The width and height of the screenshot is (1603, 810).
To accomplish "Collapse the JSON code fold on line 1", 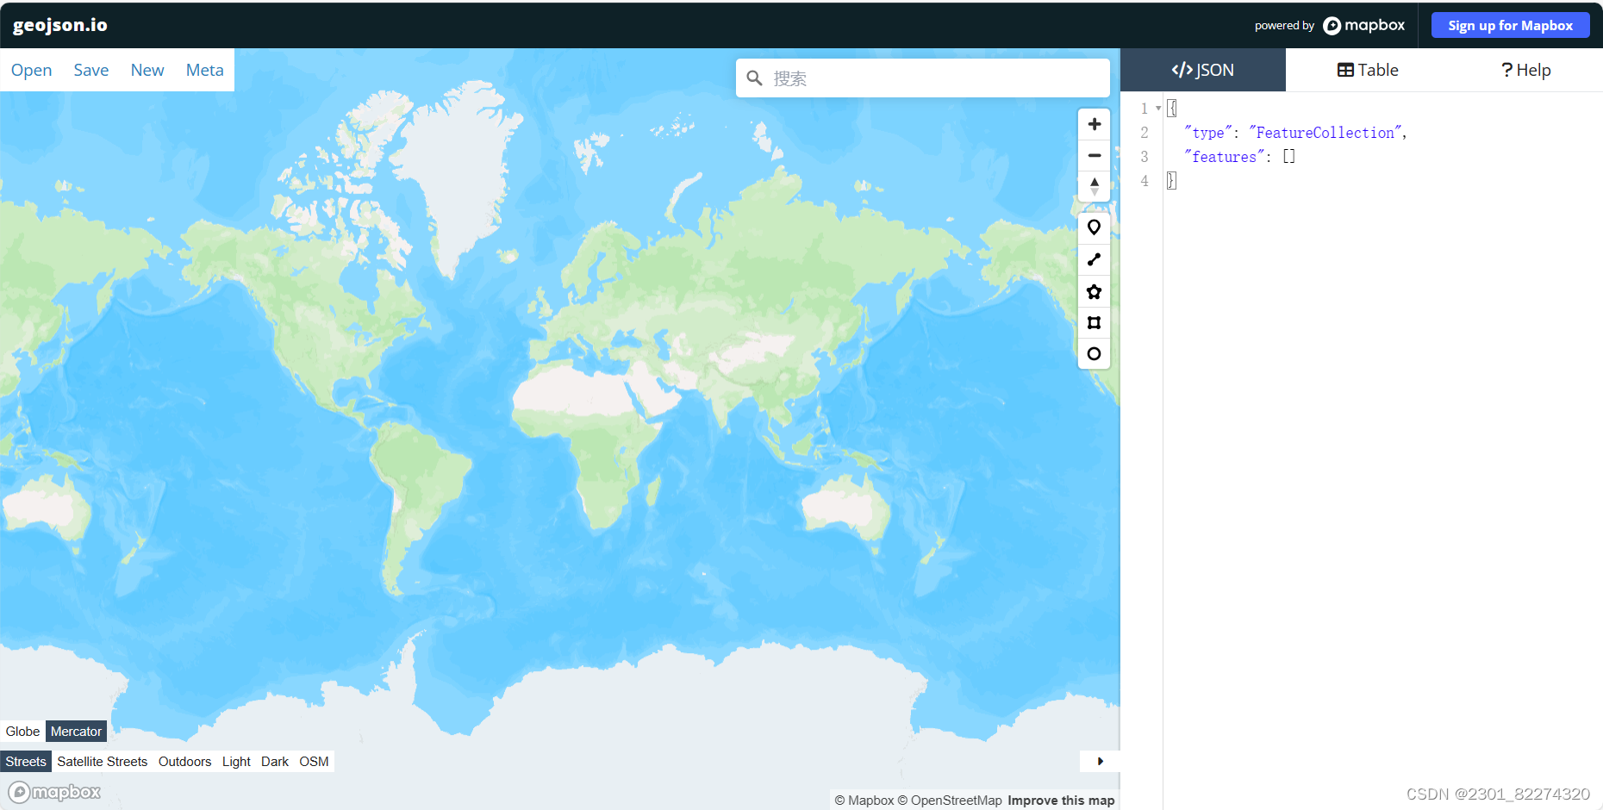I will (1158, 108).
